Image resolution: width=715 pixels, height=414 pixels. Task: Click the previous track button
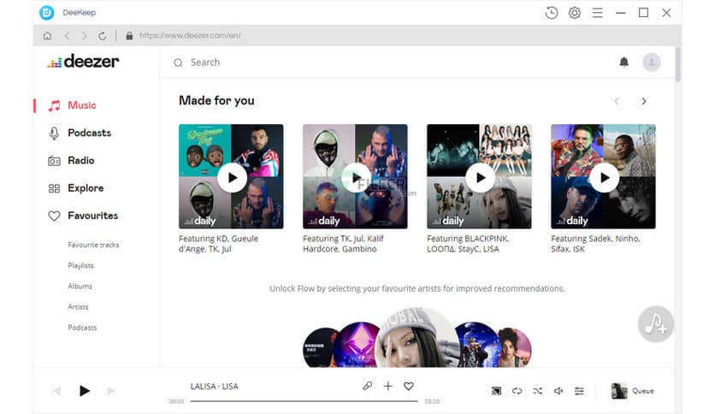point(56,391)
